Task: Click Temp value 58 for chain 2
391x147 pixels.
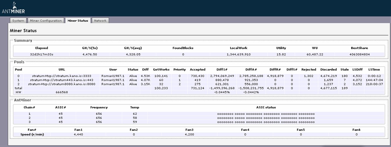Action: click(x=135, y=118)
